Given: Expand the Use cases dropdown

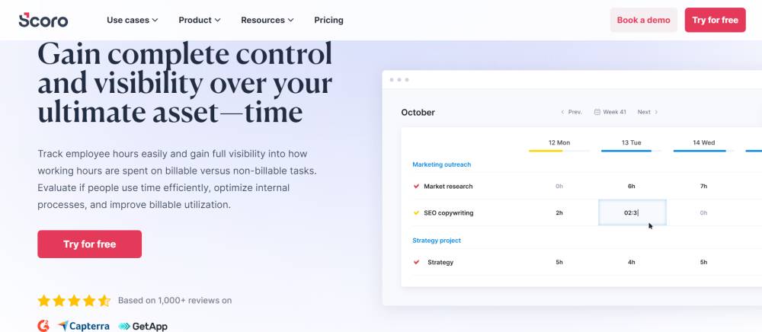Looking at the screenshot, I should coord(132,20).
